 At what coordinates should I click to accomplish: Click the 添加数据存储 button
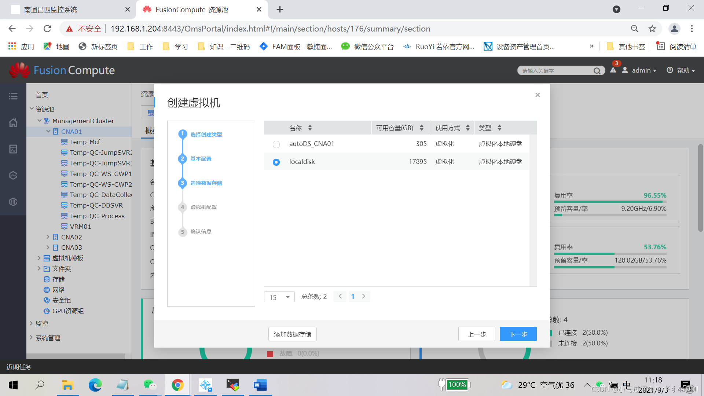click(292, 334)
